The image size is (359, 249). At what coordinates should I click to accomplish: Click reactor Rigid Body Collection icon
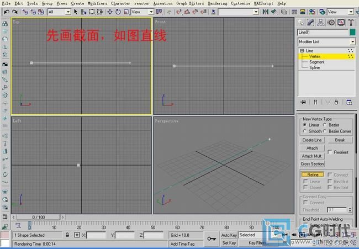(x=5, y=24)
